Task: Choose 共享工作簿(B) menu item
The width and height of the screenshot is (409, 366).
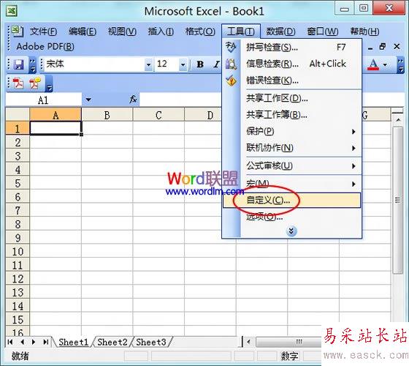Action: (x=292, y=115)
